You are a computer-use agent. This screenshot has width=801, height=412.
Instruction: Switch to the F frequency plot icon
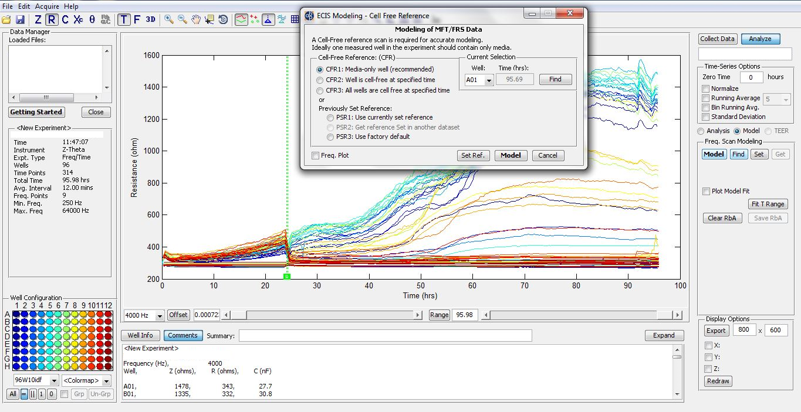(x=137, y=19)
